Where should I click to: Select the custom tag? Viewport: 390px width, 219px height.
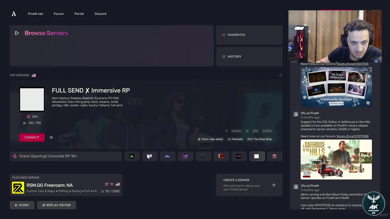267,131
